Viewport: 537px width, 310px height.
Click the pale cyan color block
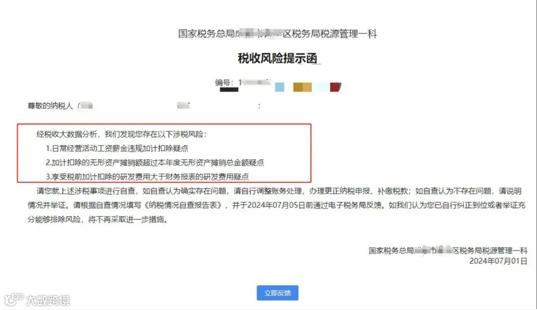(x=322, y=87)
